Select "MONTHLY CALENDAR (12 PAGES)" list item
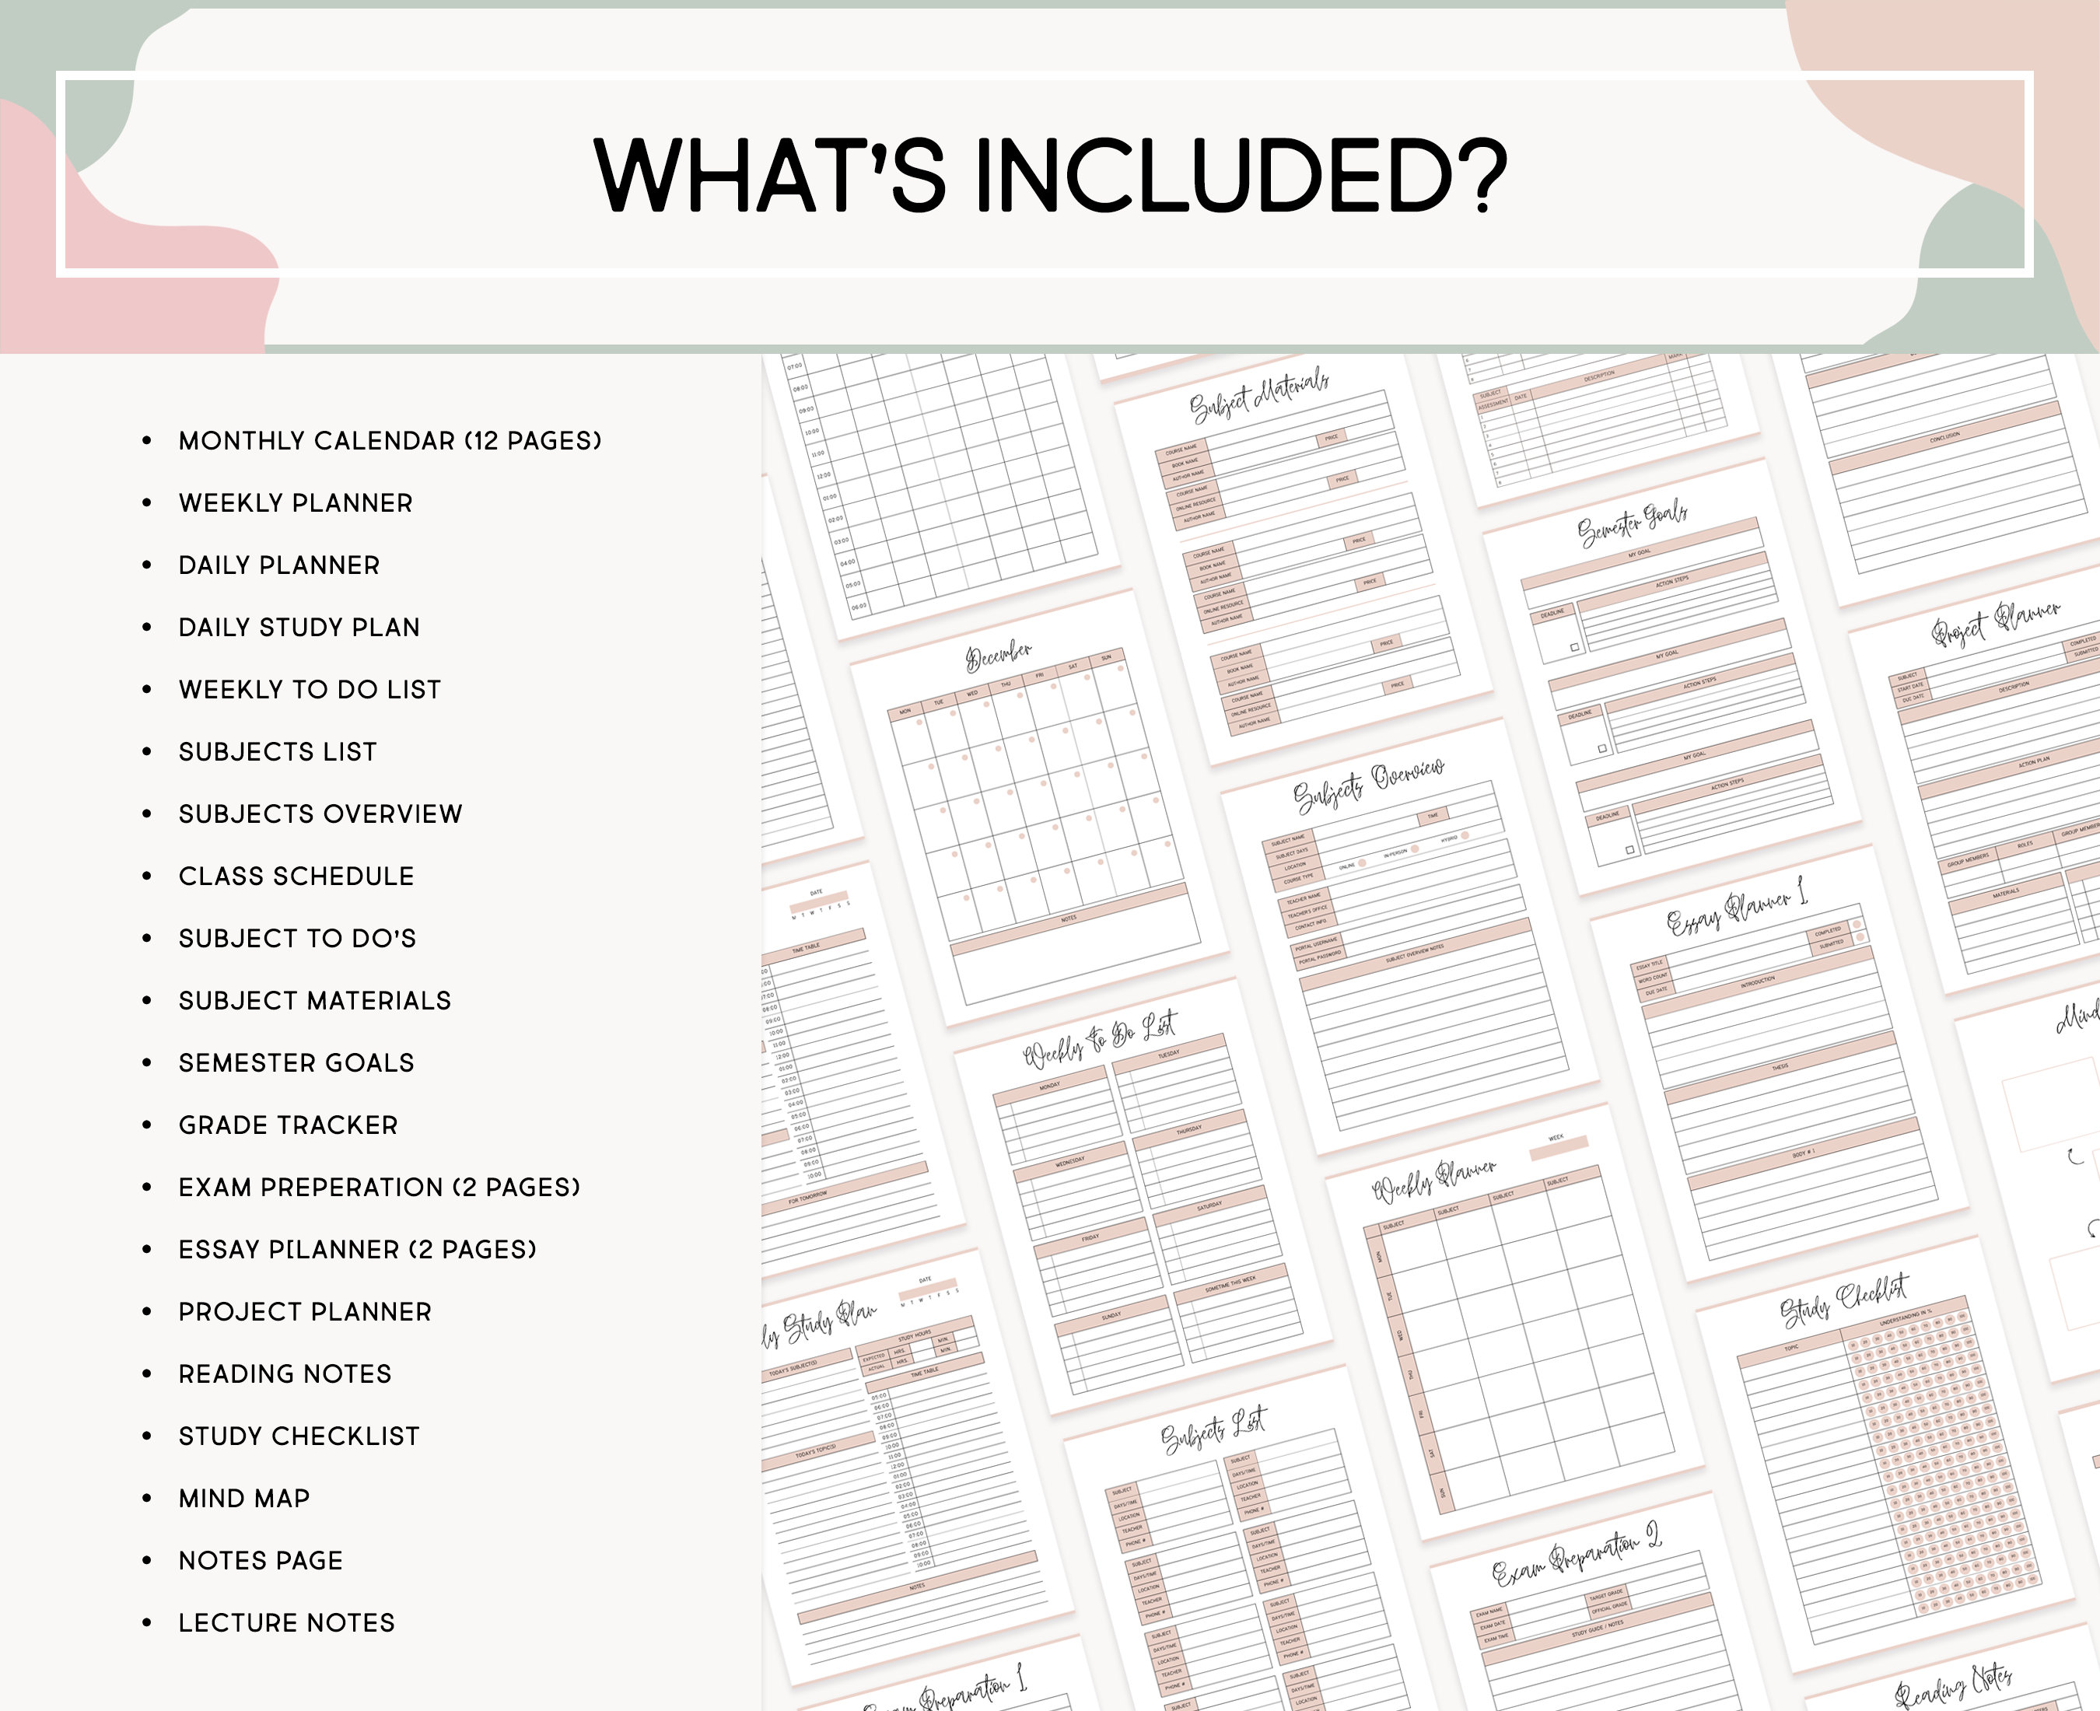 390,440
